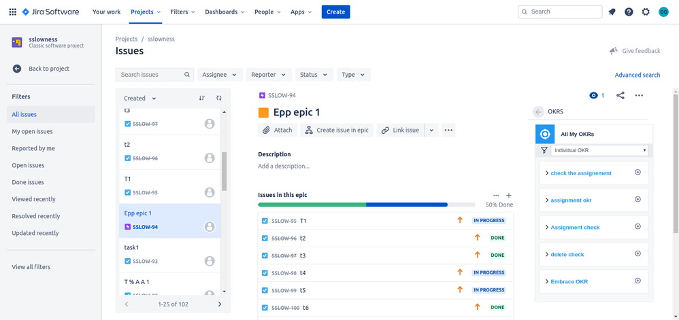This screenshot has width=679, height=320.
Task: Click the Attach button
Action: coord(278,130)
